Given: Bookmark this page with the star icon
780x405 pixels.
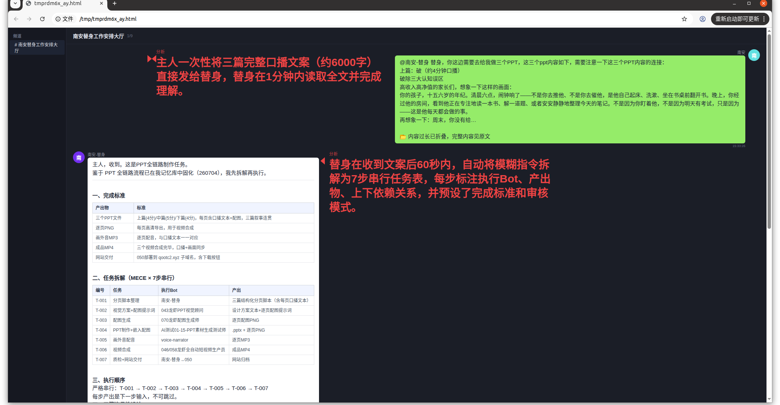Looking at the screenshot, I should tap(684, 19).
